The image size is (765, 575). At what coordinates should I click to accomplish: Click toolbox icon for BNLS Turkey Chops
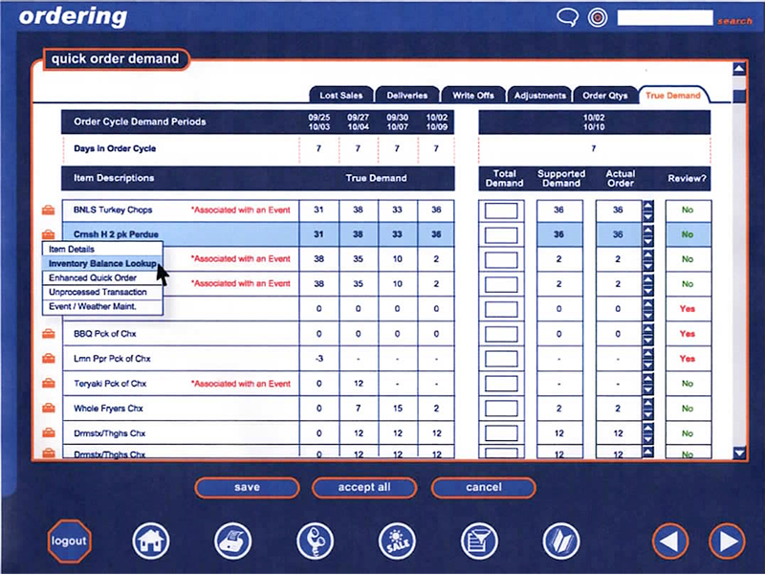[x=49, y=210]
